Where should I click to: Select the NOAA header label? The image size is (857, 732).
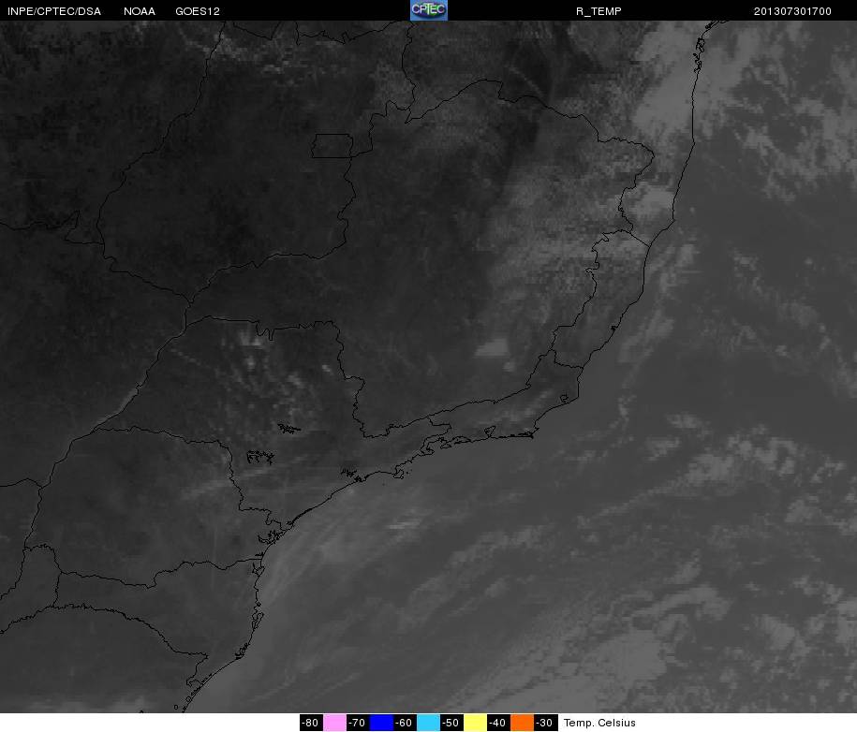(140, 11)
